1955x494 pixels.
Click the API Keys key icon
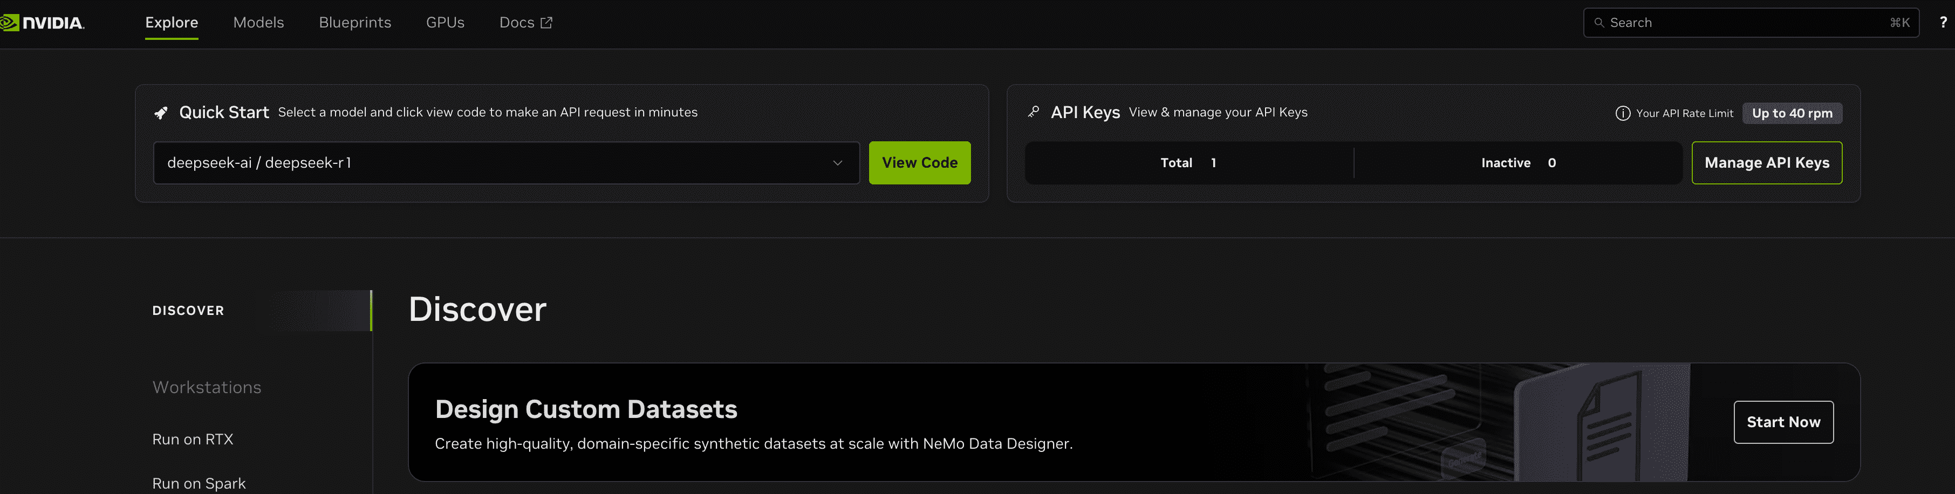[1033, 112]
